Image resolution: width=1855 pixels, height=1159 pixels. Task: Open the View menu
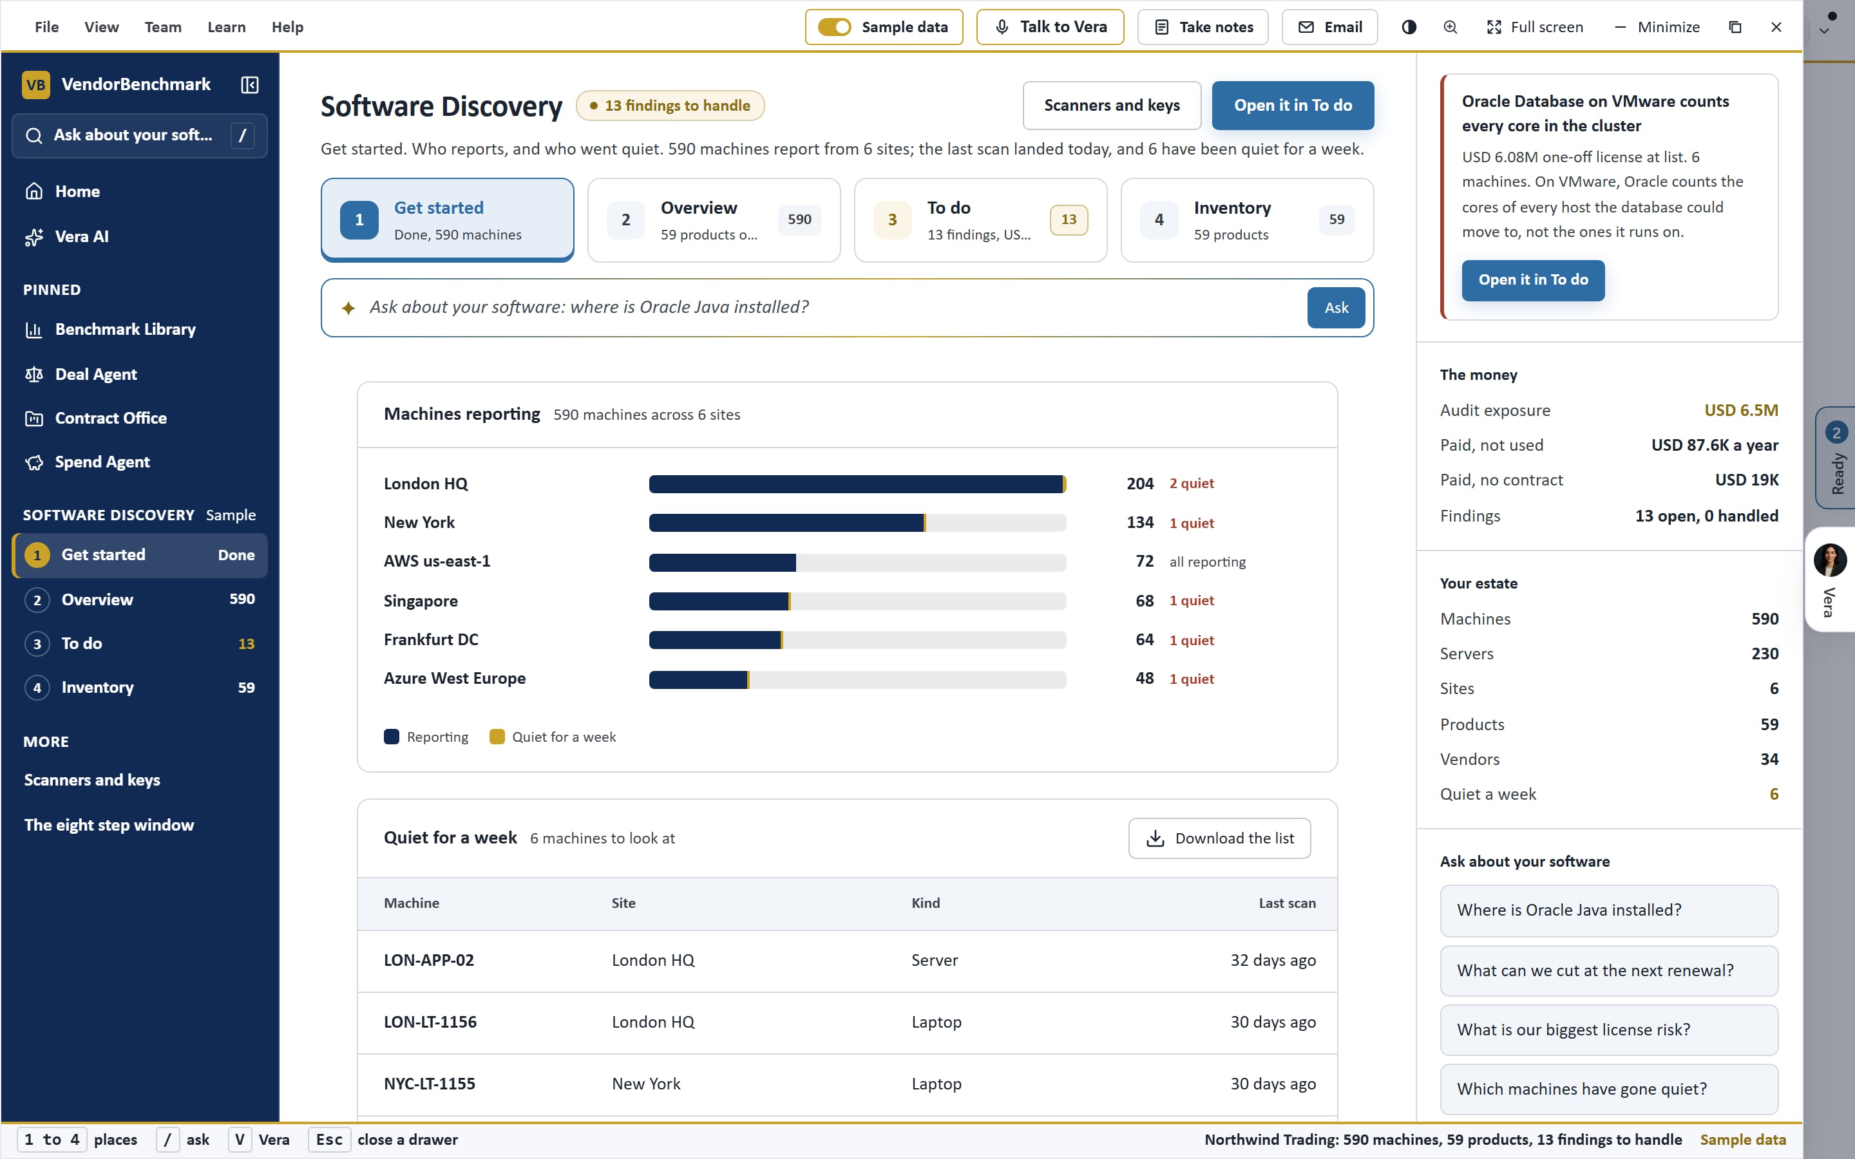coord(101,27)
